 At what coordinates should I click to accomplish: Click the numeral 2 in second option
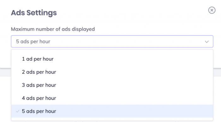click(23, 72)
